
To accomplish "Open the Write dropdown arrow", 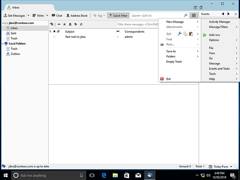I will [x=47, y=15].
